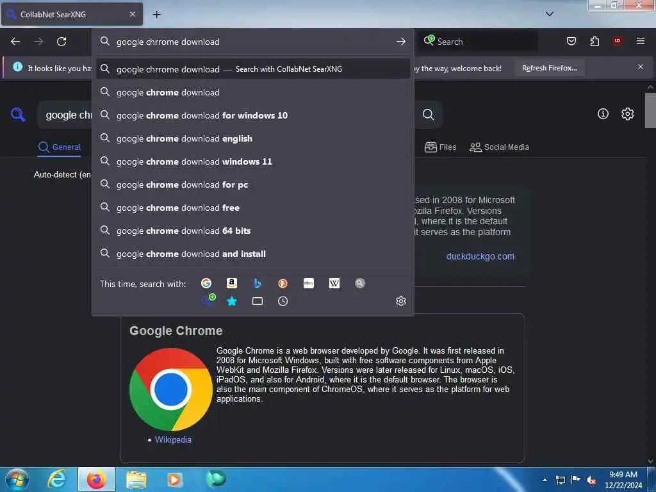Switch to the Files results tab
The image size is (656, 492).
point(440,147)
